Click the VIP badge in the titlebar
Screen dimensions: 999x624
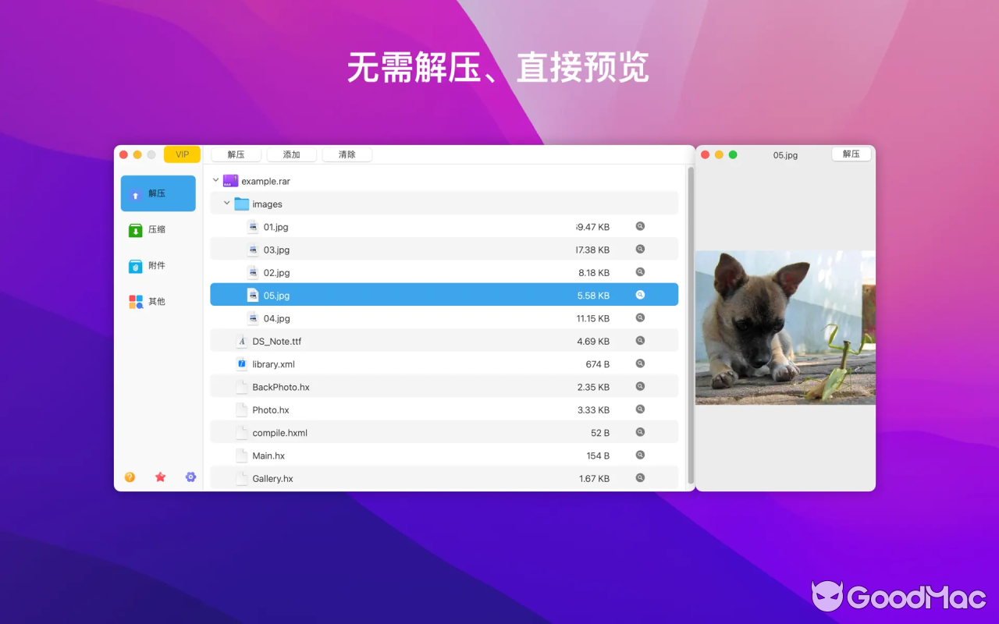click(182, 154)
